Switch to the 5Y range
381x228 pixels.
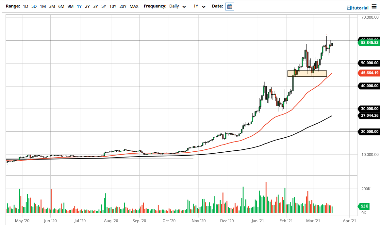point(104,6)
